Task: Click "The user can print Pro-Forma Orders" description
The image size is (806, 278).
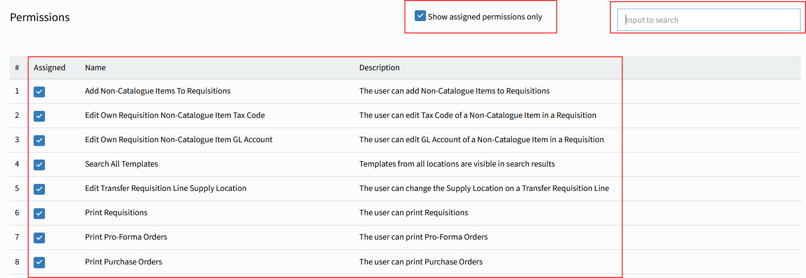Action: point(423,237)
